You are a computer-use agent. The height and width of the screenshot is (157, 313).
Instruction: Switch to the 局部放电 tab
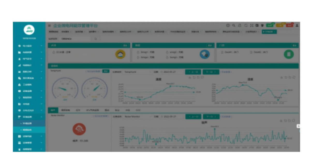click(66, 110)
